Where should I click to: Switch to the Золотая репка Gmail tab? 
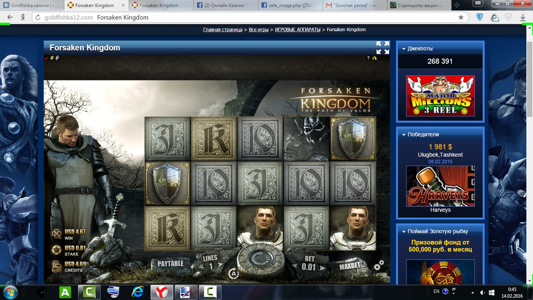tap(355, 5)
